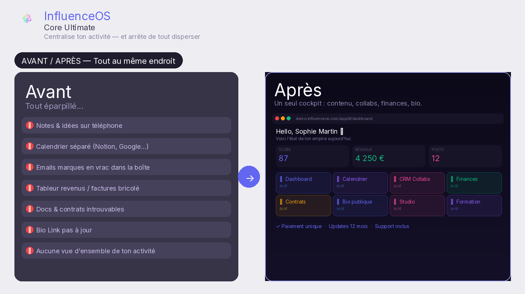Click red alert icon beside Docs & contrats

(30, 209)
